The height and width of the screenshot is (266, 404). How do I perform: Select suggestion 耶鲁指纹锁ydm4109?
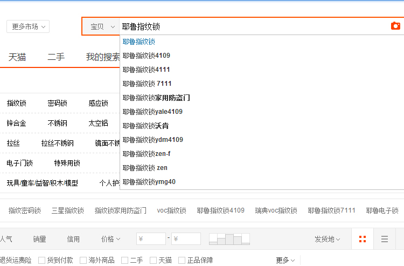262,140
